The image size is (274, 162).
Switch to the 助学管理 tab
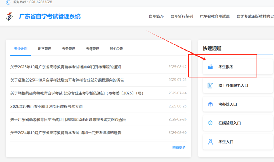click(45, 49)
